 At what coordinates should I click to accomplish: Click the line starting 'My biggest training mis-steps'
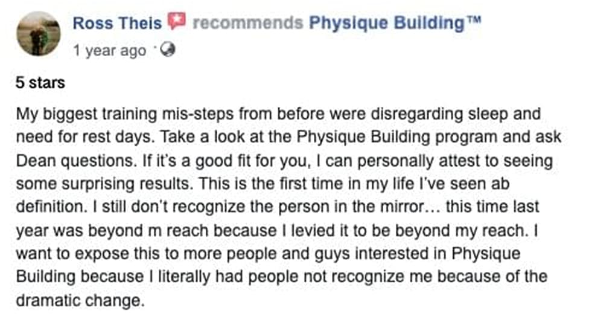point(278,114)
